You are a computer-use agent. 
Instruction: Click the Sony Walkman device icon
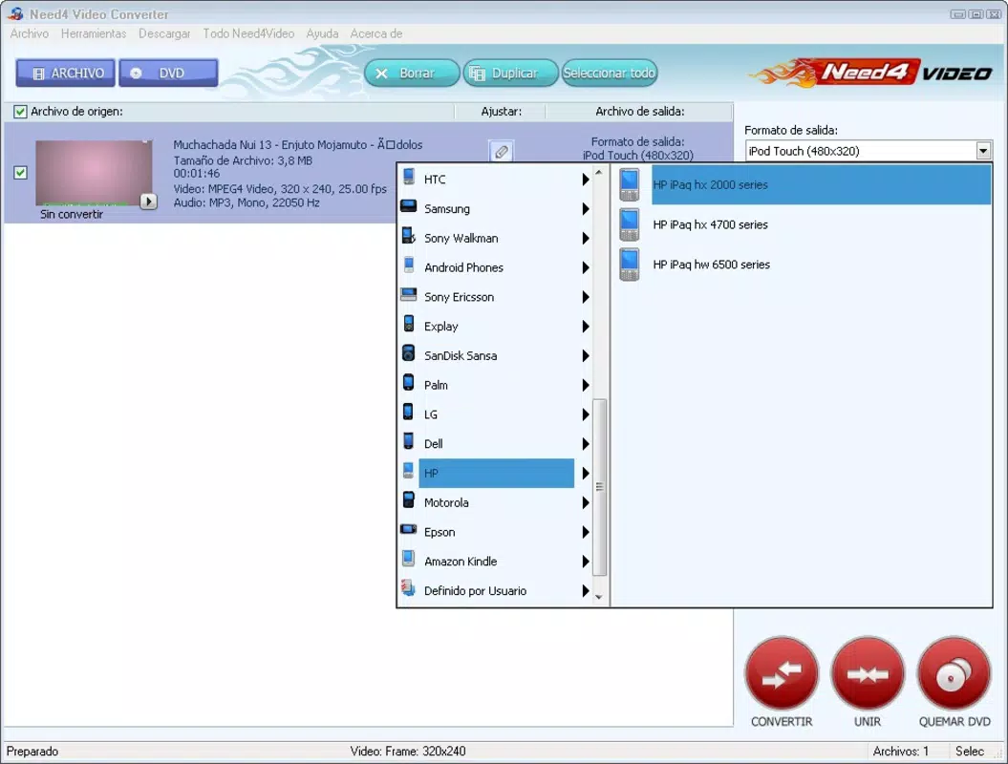409,237
